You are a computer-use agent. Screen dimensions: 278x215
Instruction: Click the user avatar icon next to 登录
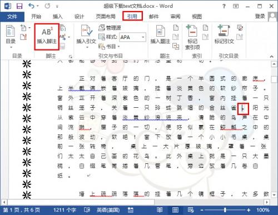(x=272, y=17)
